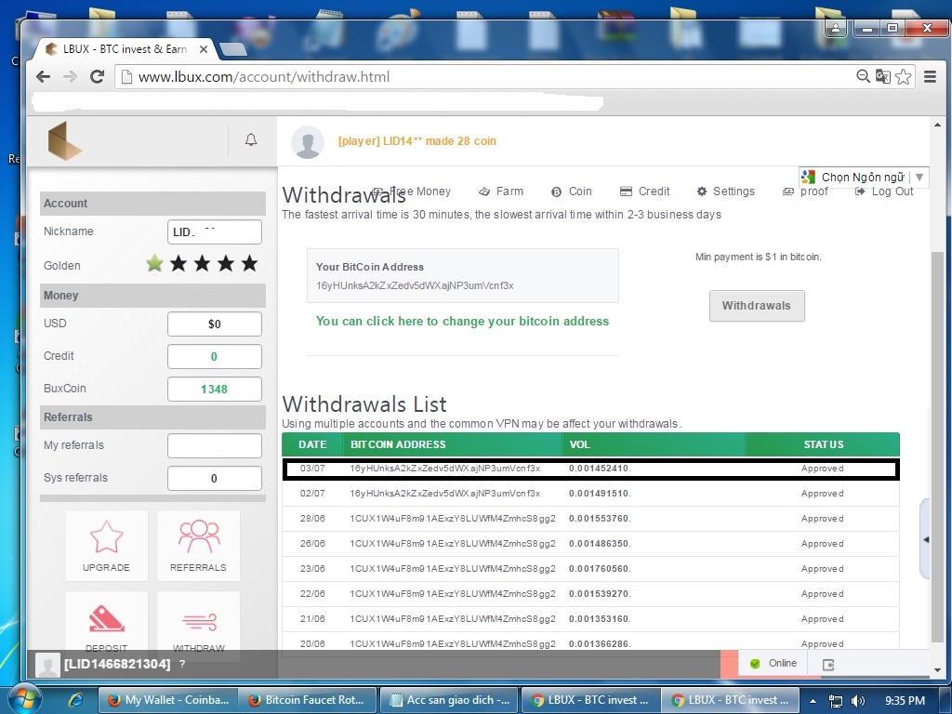
Task: Click the question mark in the chat bar
Action: (x=182, y=664)
